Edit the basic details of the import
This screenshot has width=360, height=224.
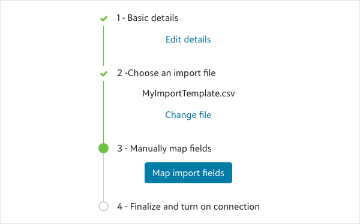188,40
